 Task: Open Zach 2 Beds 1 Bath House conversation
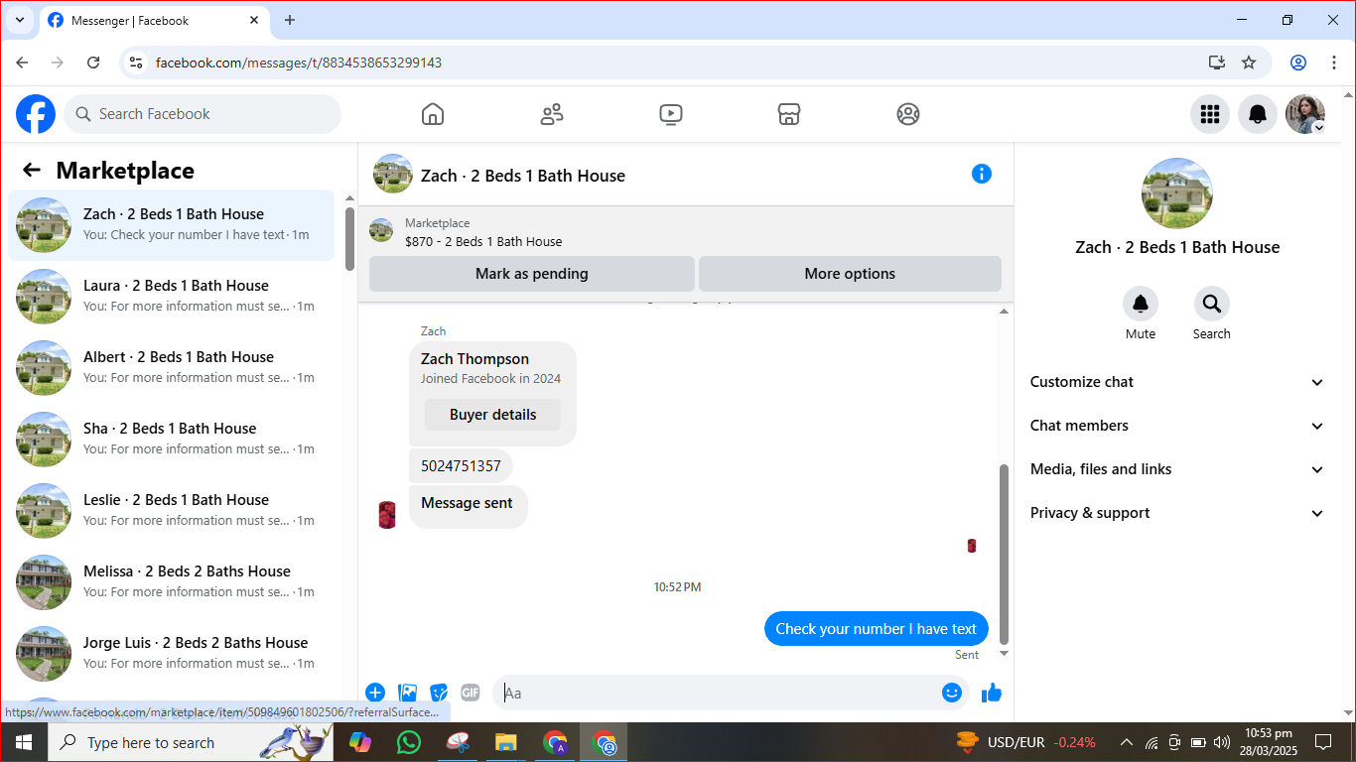point(172,225)
